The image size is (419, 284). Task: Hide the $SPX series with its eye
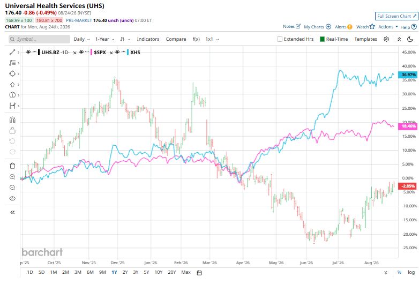click(x=81, y=52)
